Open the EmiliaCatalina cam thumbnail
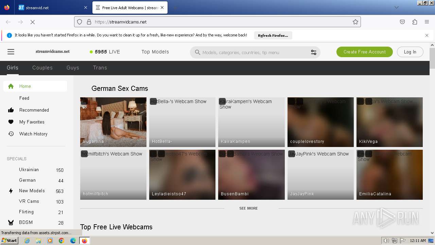Image resolution: width=435 pixels, height=245 pixels. 389,175
